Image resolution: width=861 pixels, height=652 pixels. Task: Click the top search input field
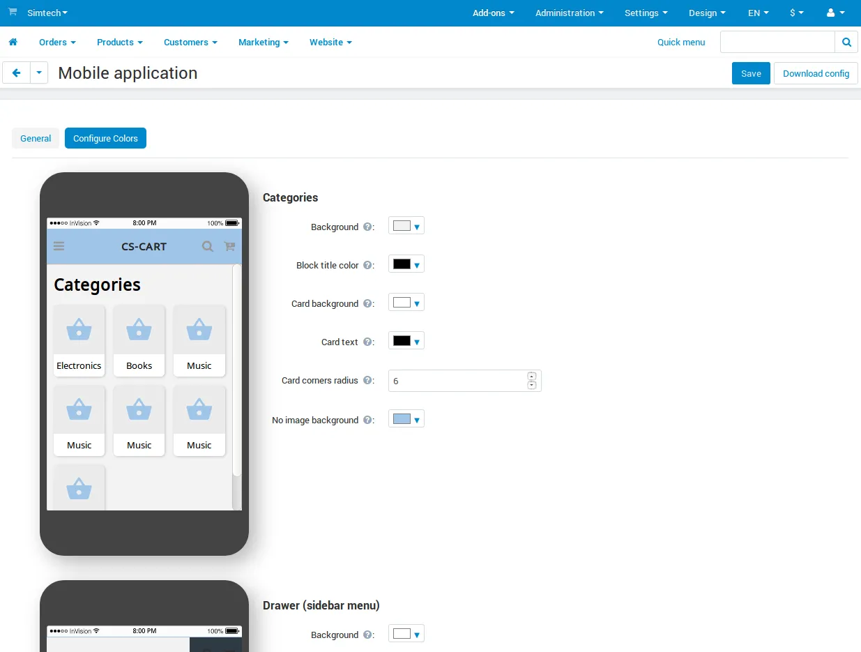777,43
